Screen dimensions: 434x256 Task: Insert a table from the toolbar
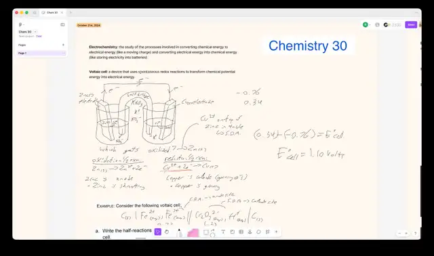click(241, 232)
